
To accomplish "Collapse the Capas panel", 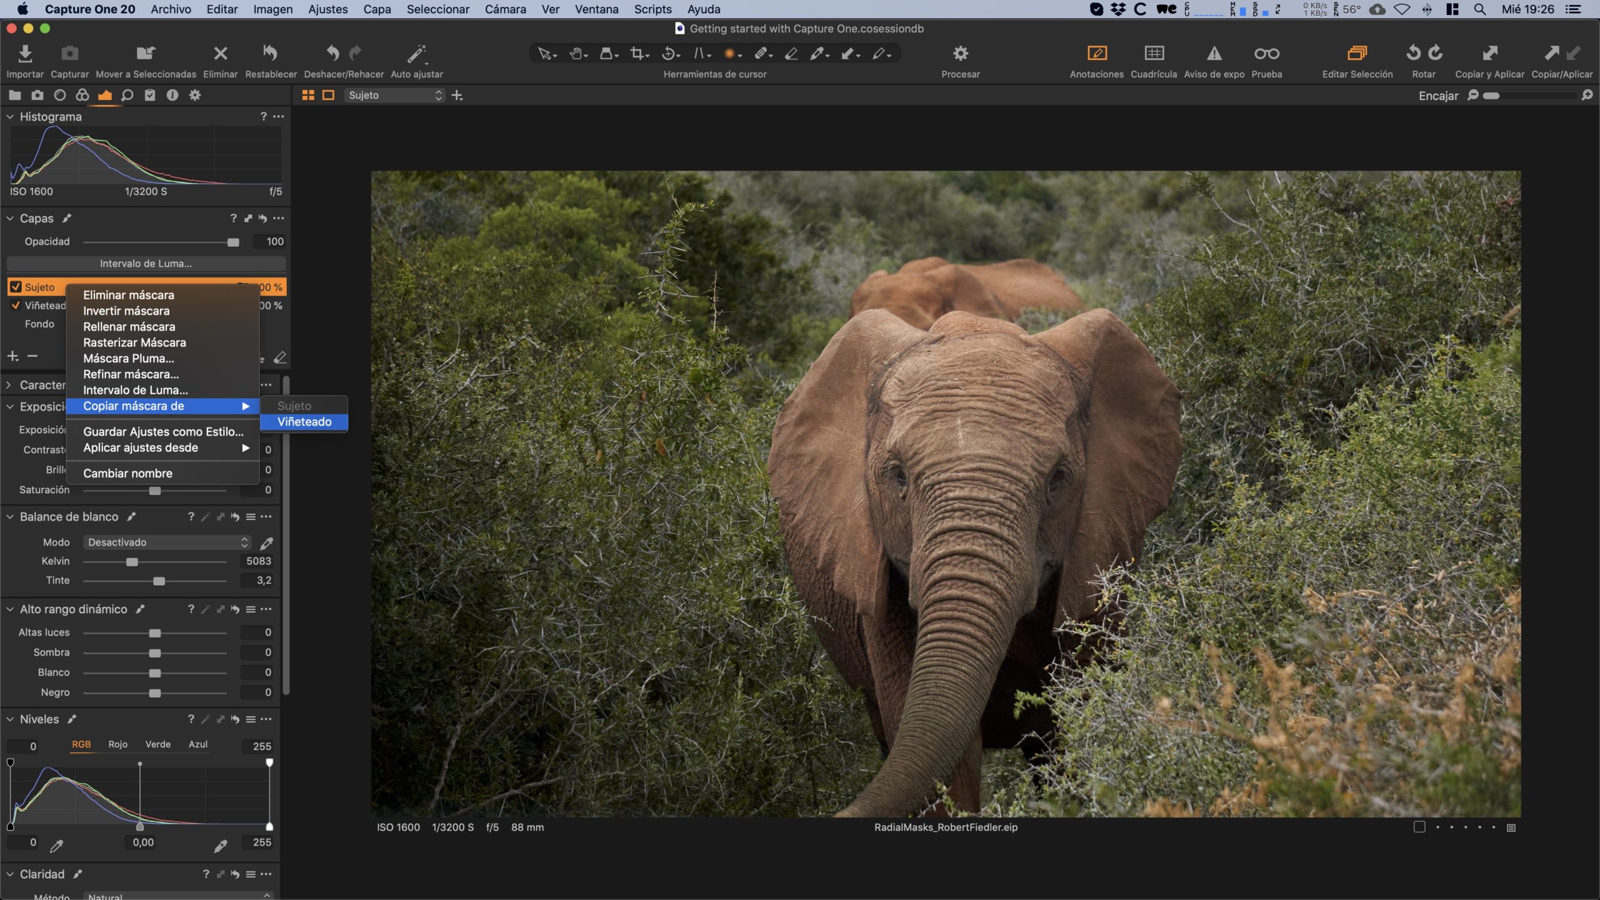I will click(x=10, y=218).
